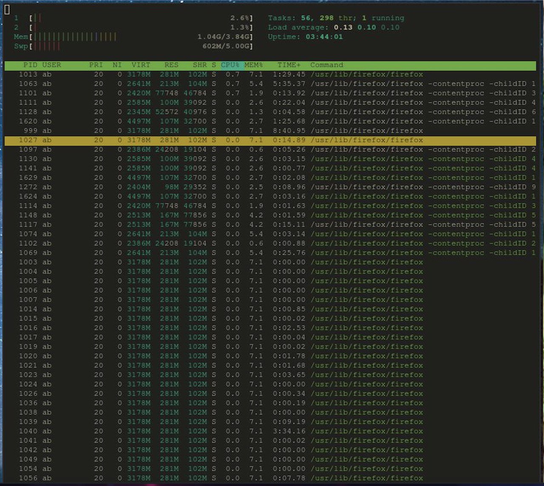Click the Tasks: 56, 298 thr summary
Image resolution: width=544 pixels, height=486 pixels.
pos(336,18)
